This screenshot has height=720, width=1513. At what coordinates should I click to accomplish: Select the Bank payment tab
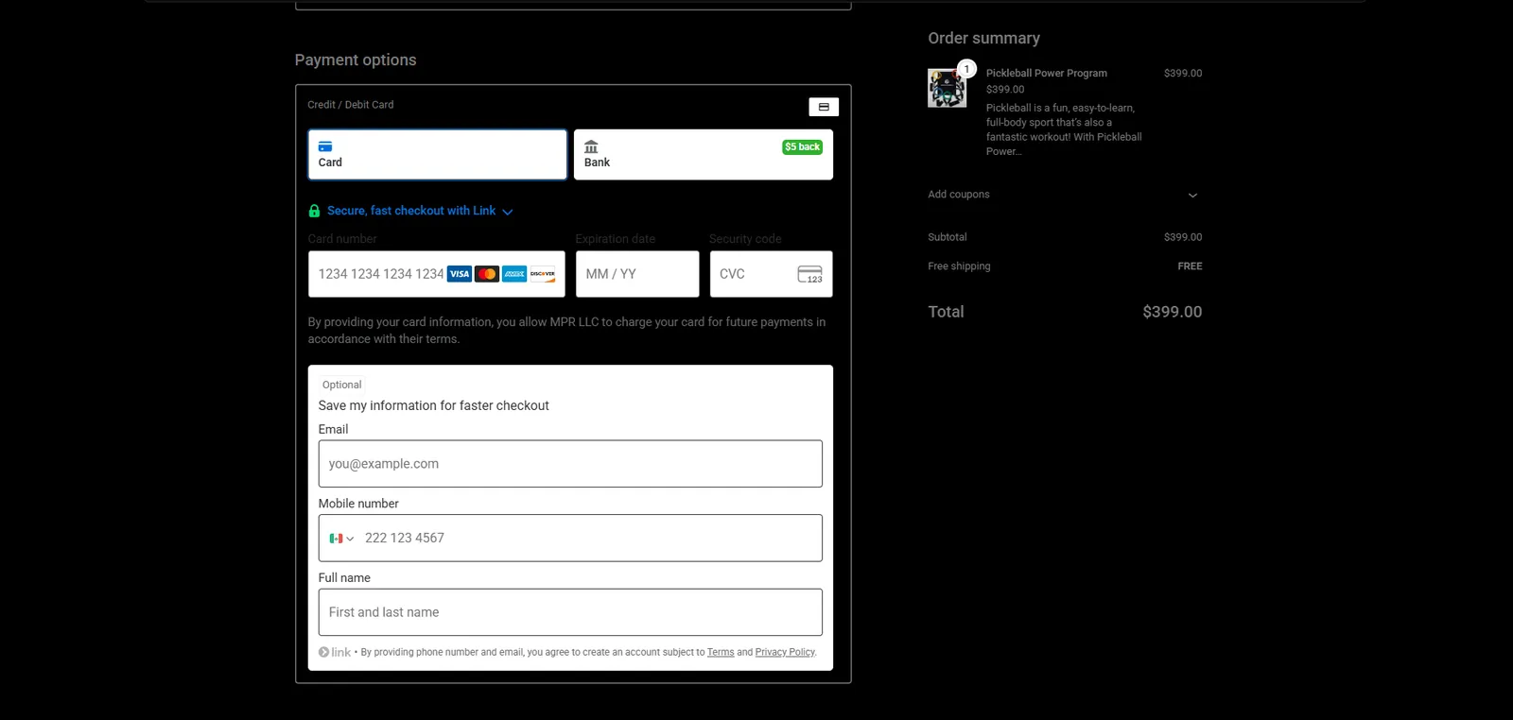[x=704, y=154]
